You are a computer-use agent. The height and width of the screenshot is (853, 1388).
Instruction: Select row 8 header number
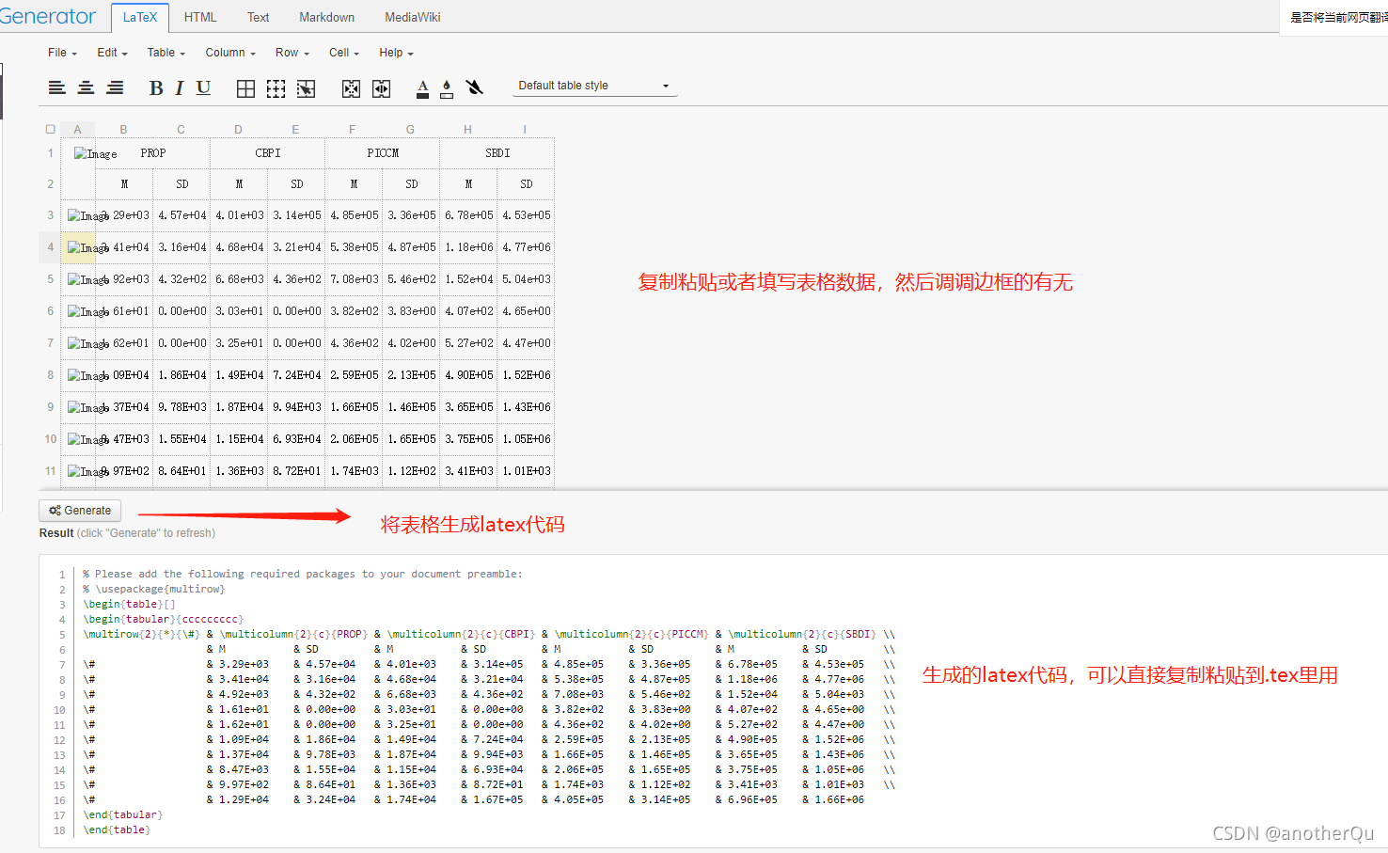(51, 375)
